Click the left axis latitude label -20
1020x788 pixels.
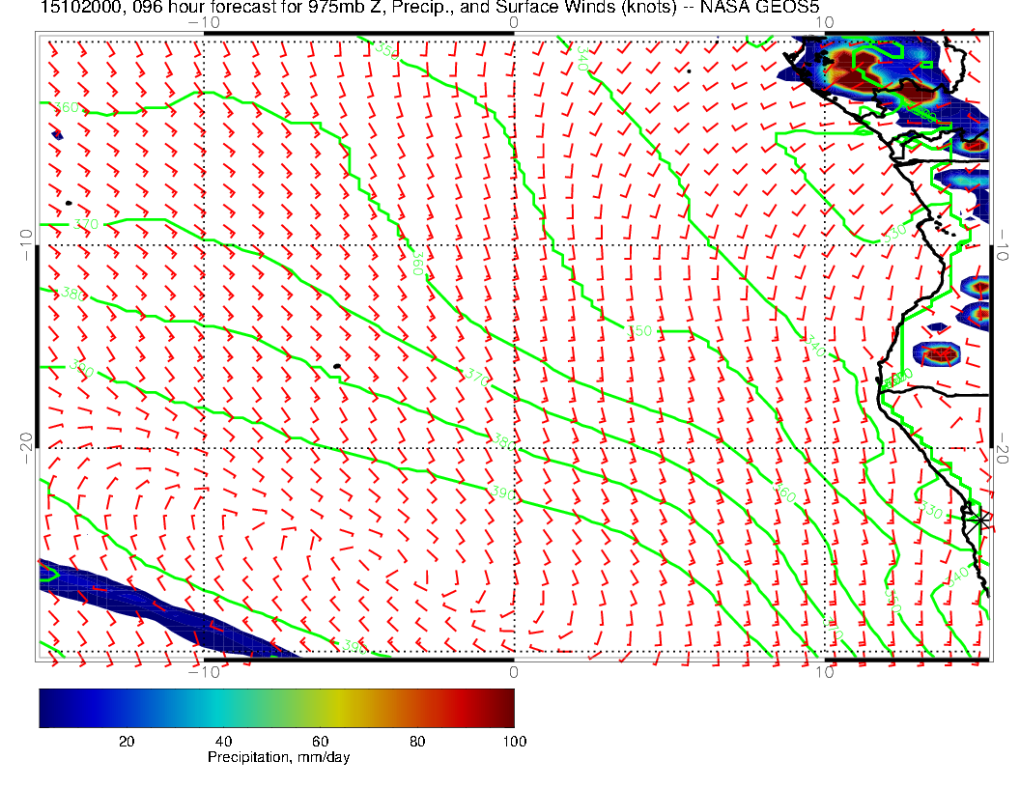25,441
